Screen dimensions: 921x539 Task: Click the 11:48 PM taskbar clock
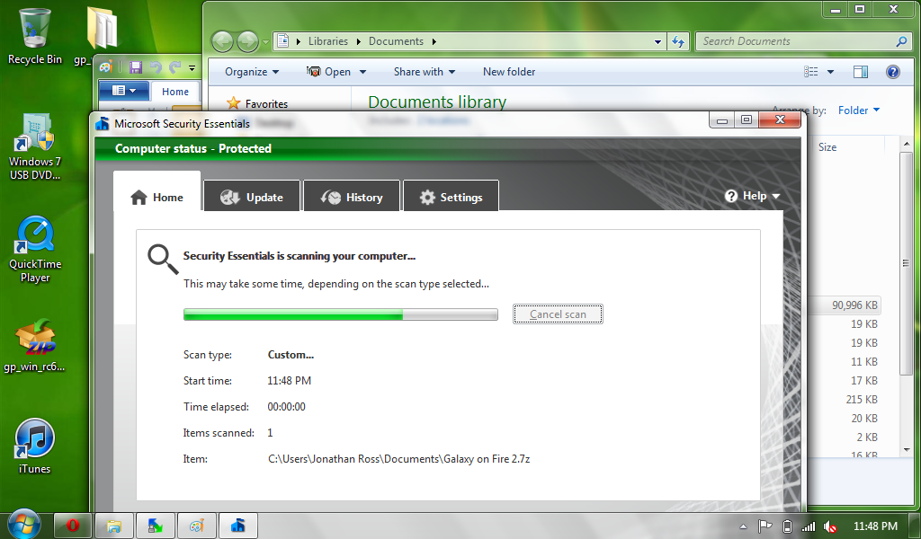(875, 526)
